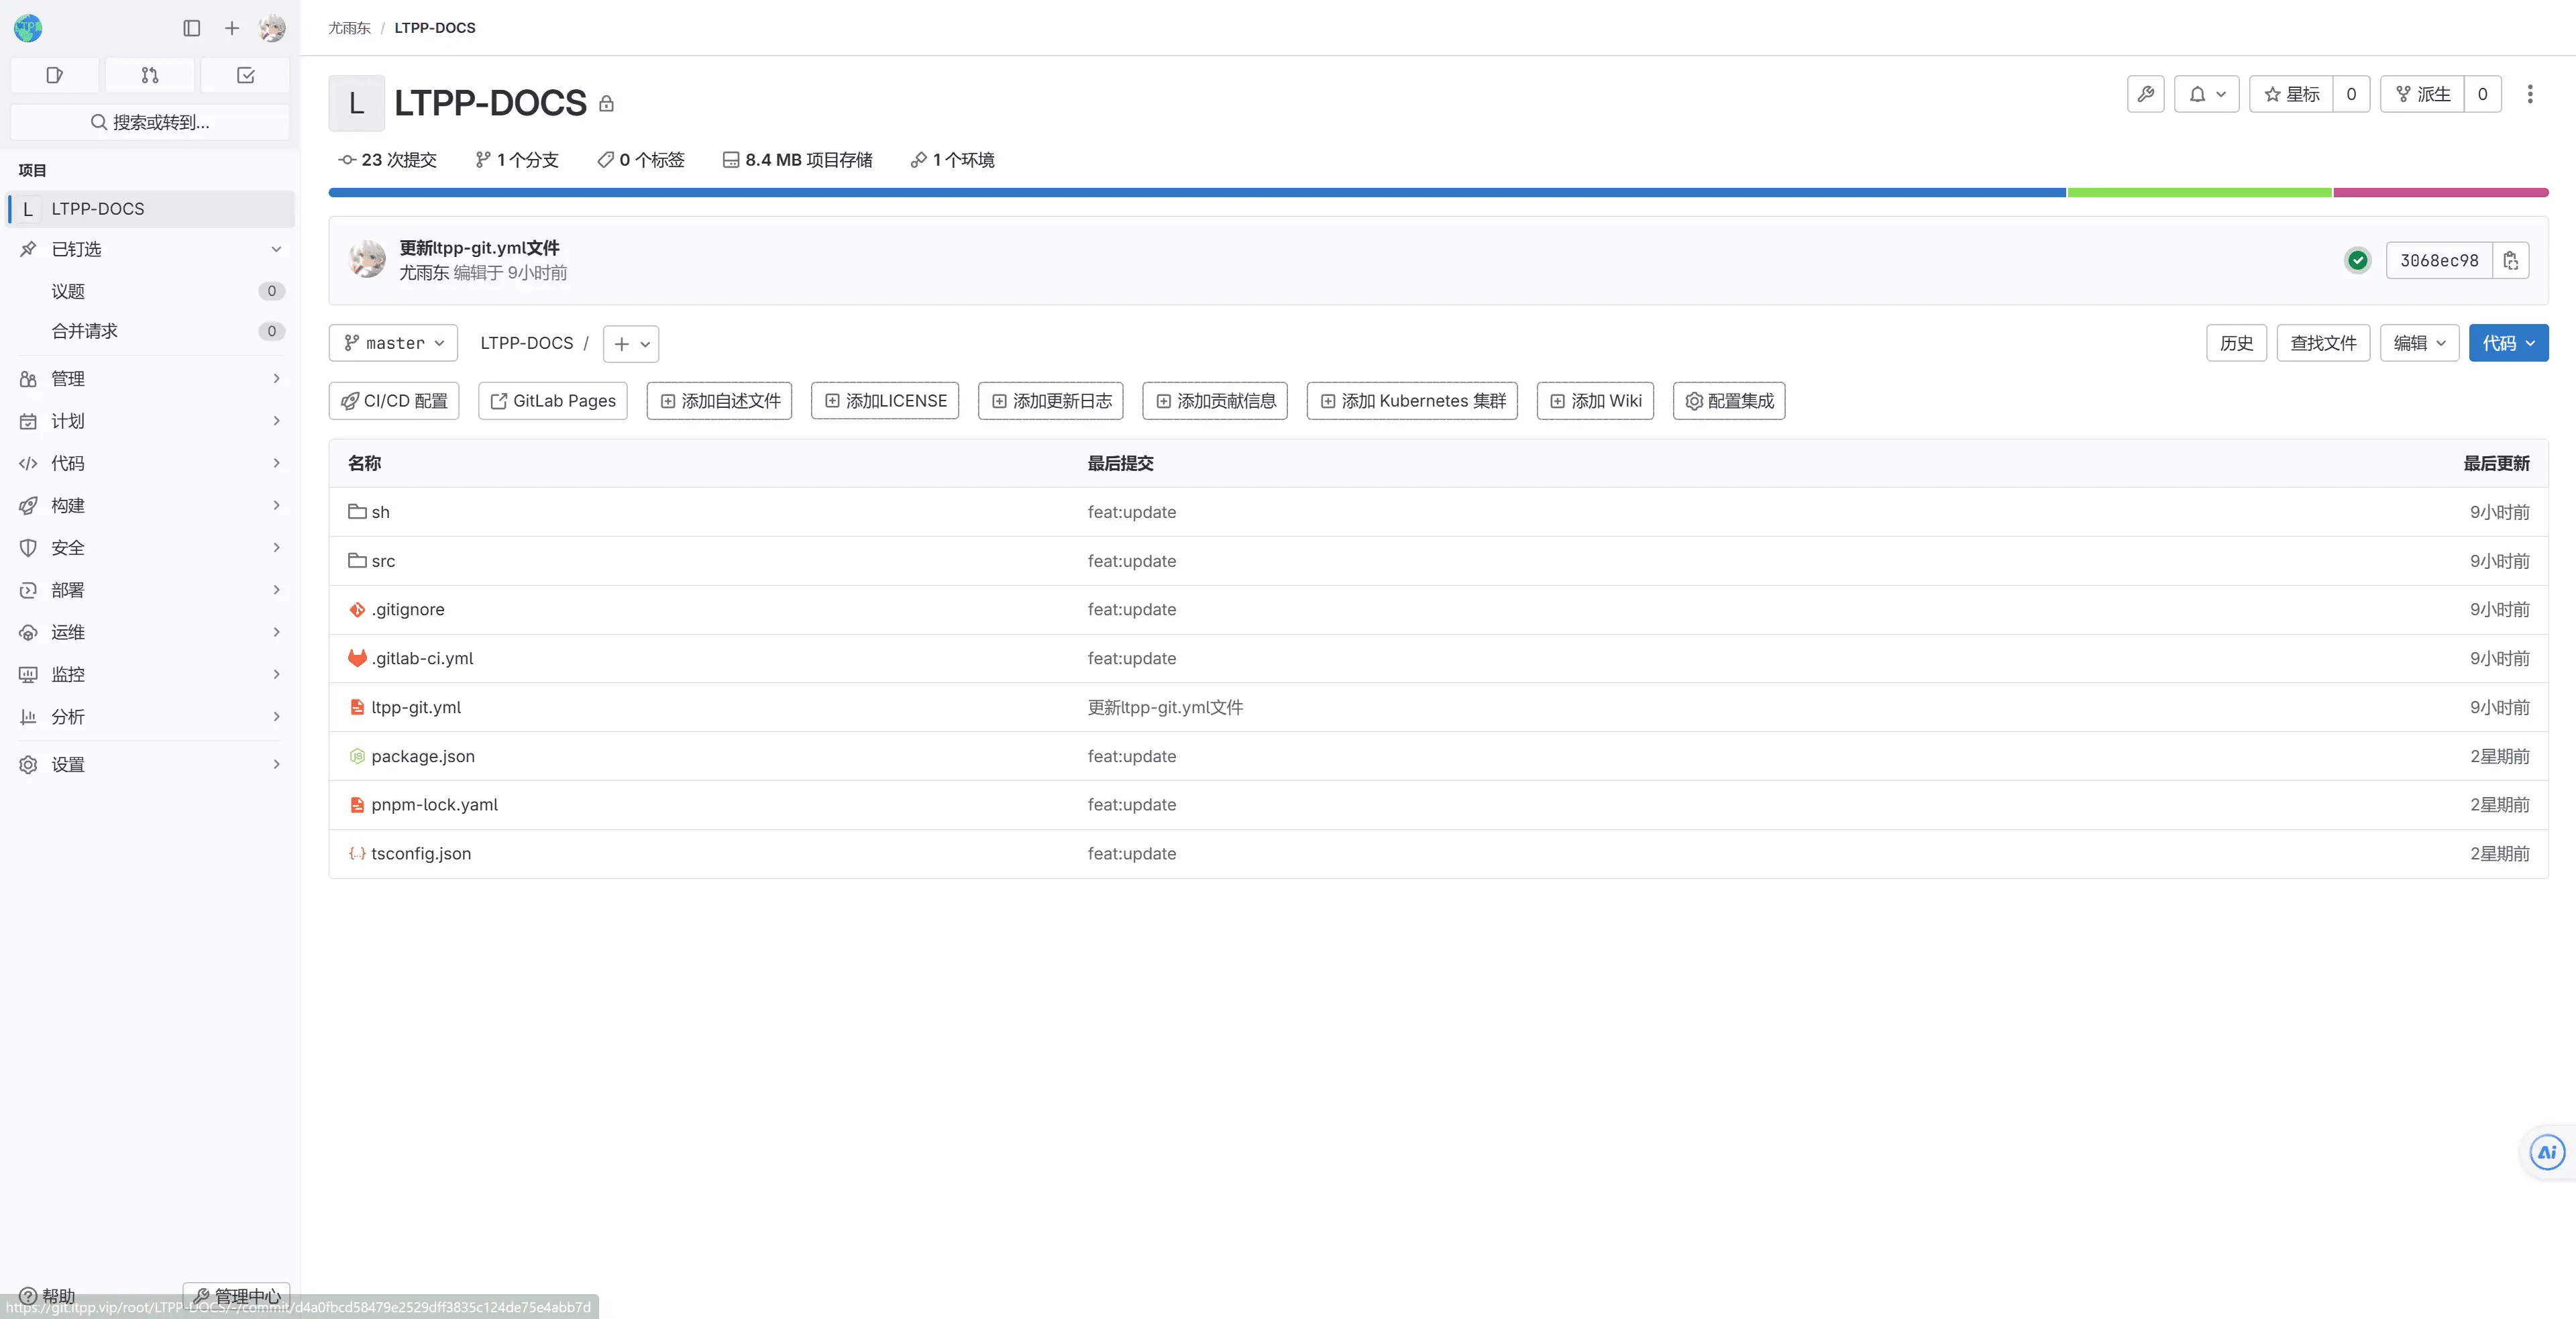
Task: Open the master branch selector dropdown
Action: pos(393,343)
